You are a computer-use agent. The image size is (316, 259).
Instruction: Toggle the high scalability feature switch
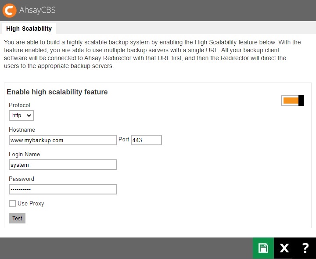pyautogui.click(x=292, y=101)
